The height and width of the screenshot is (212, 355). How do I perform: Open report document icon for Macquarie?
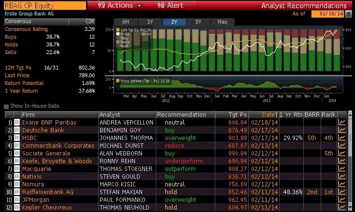click(17, 169)
